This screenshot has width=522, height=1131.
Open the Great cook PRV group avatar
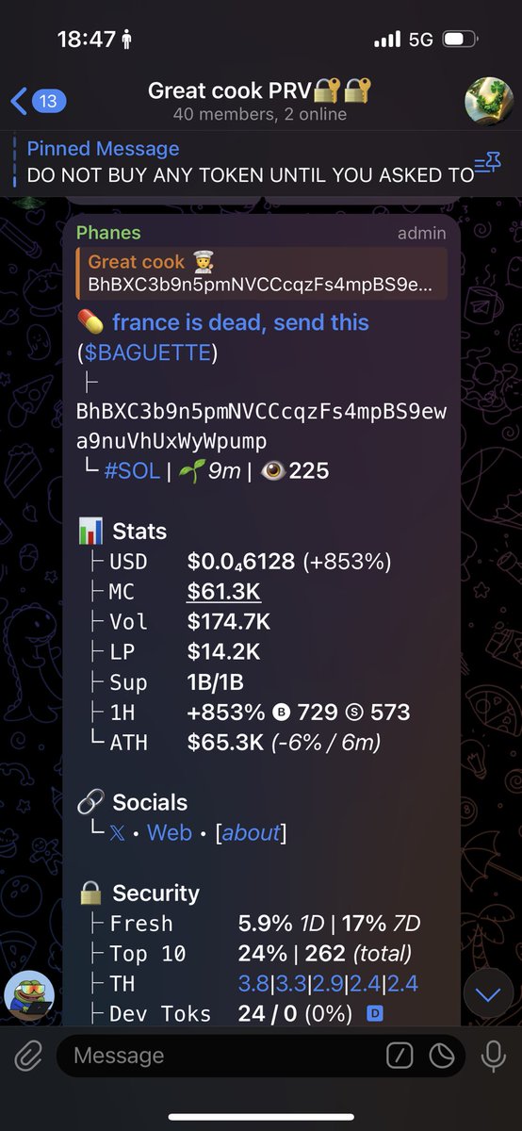pyautogui.click(x=488, y=100)
